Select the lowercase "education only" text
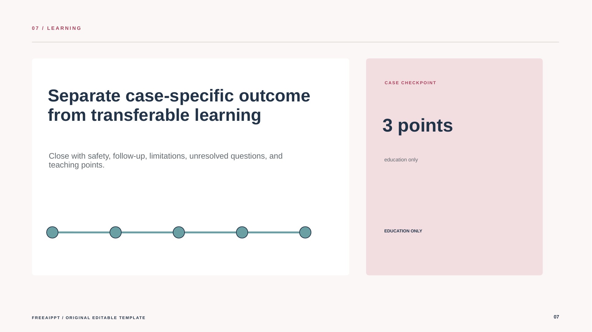The image size is (592, 332). point(401,160)
